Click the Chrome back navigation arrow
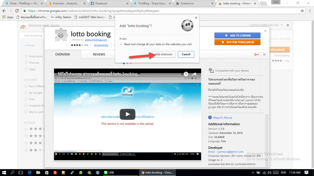This screenshot has height=176, width=314. tap(4, 11)
